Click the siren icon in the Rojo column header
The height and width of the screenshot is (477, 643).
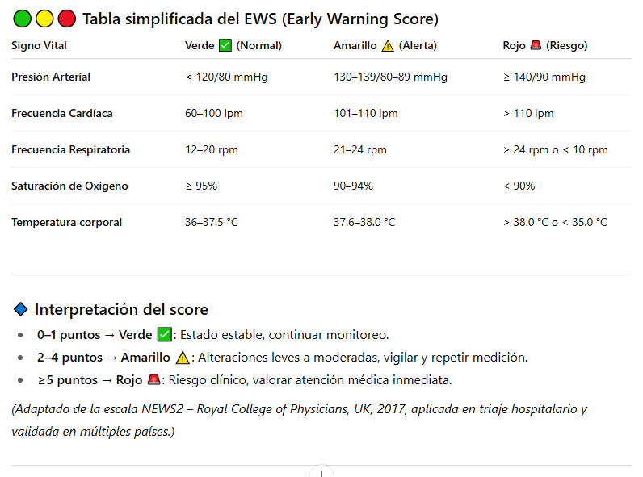(535, 46)
